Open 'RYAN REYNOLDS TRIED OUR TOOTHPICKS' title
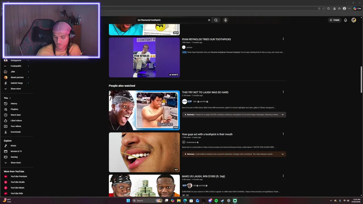The height and width of the screenshot is (204, 363). pos(206,39)
